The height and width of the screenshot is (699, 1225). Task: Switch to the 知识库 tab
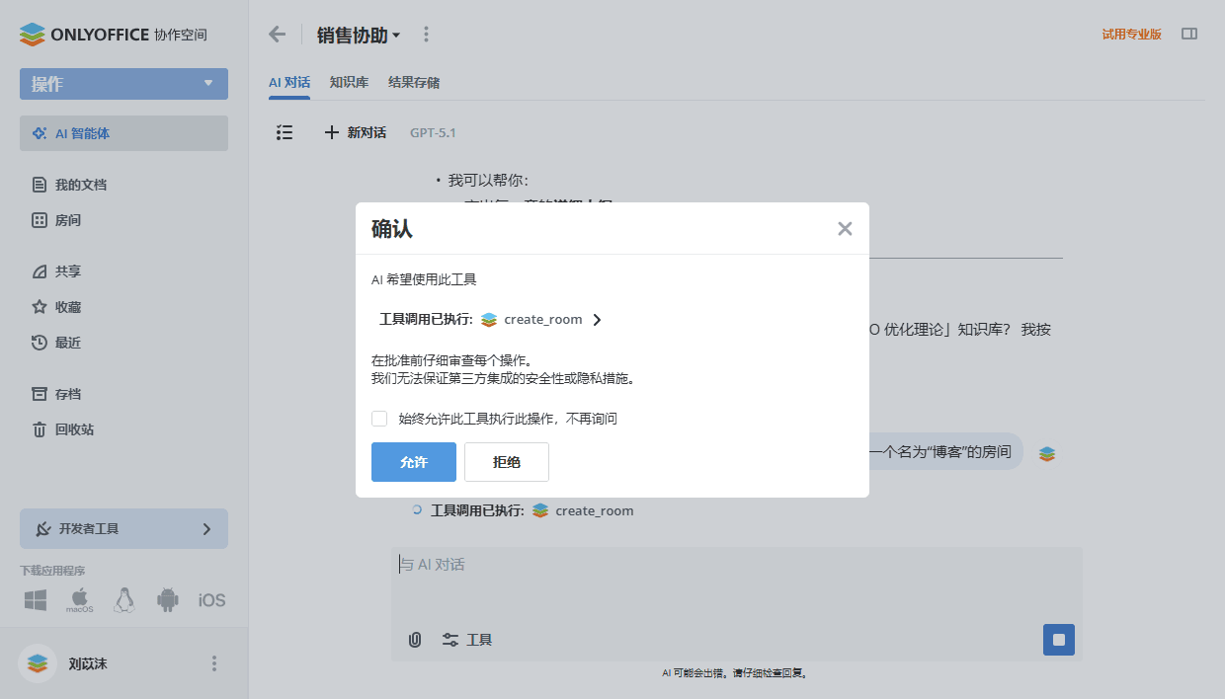click(x=349, y=83)
